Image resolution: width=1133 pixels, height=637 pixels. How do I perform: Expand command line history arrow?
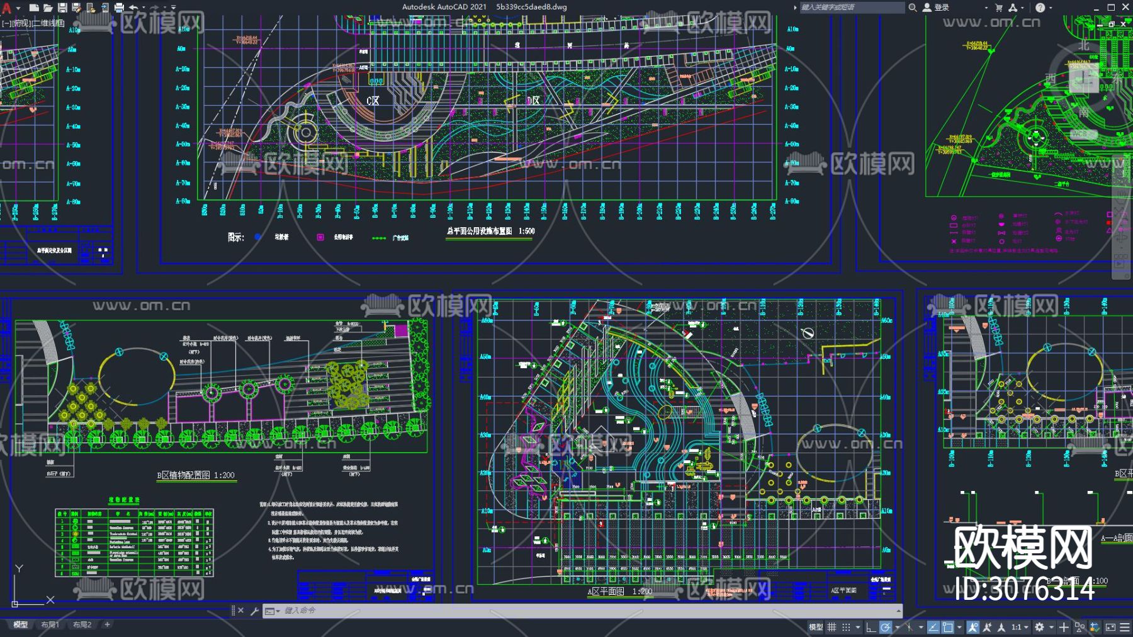point(898,611)
